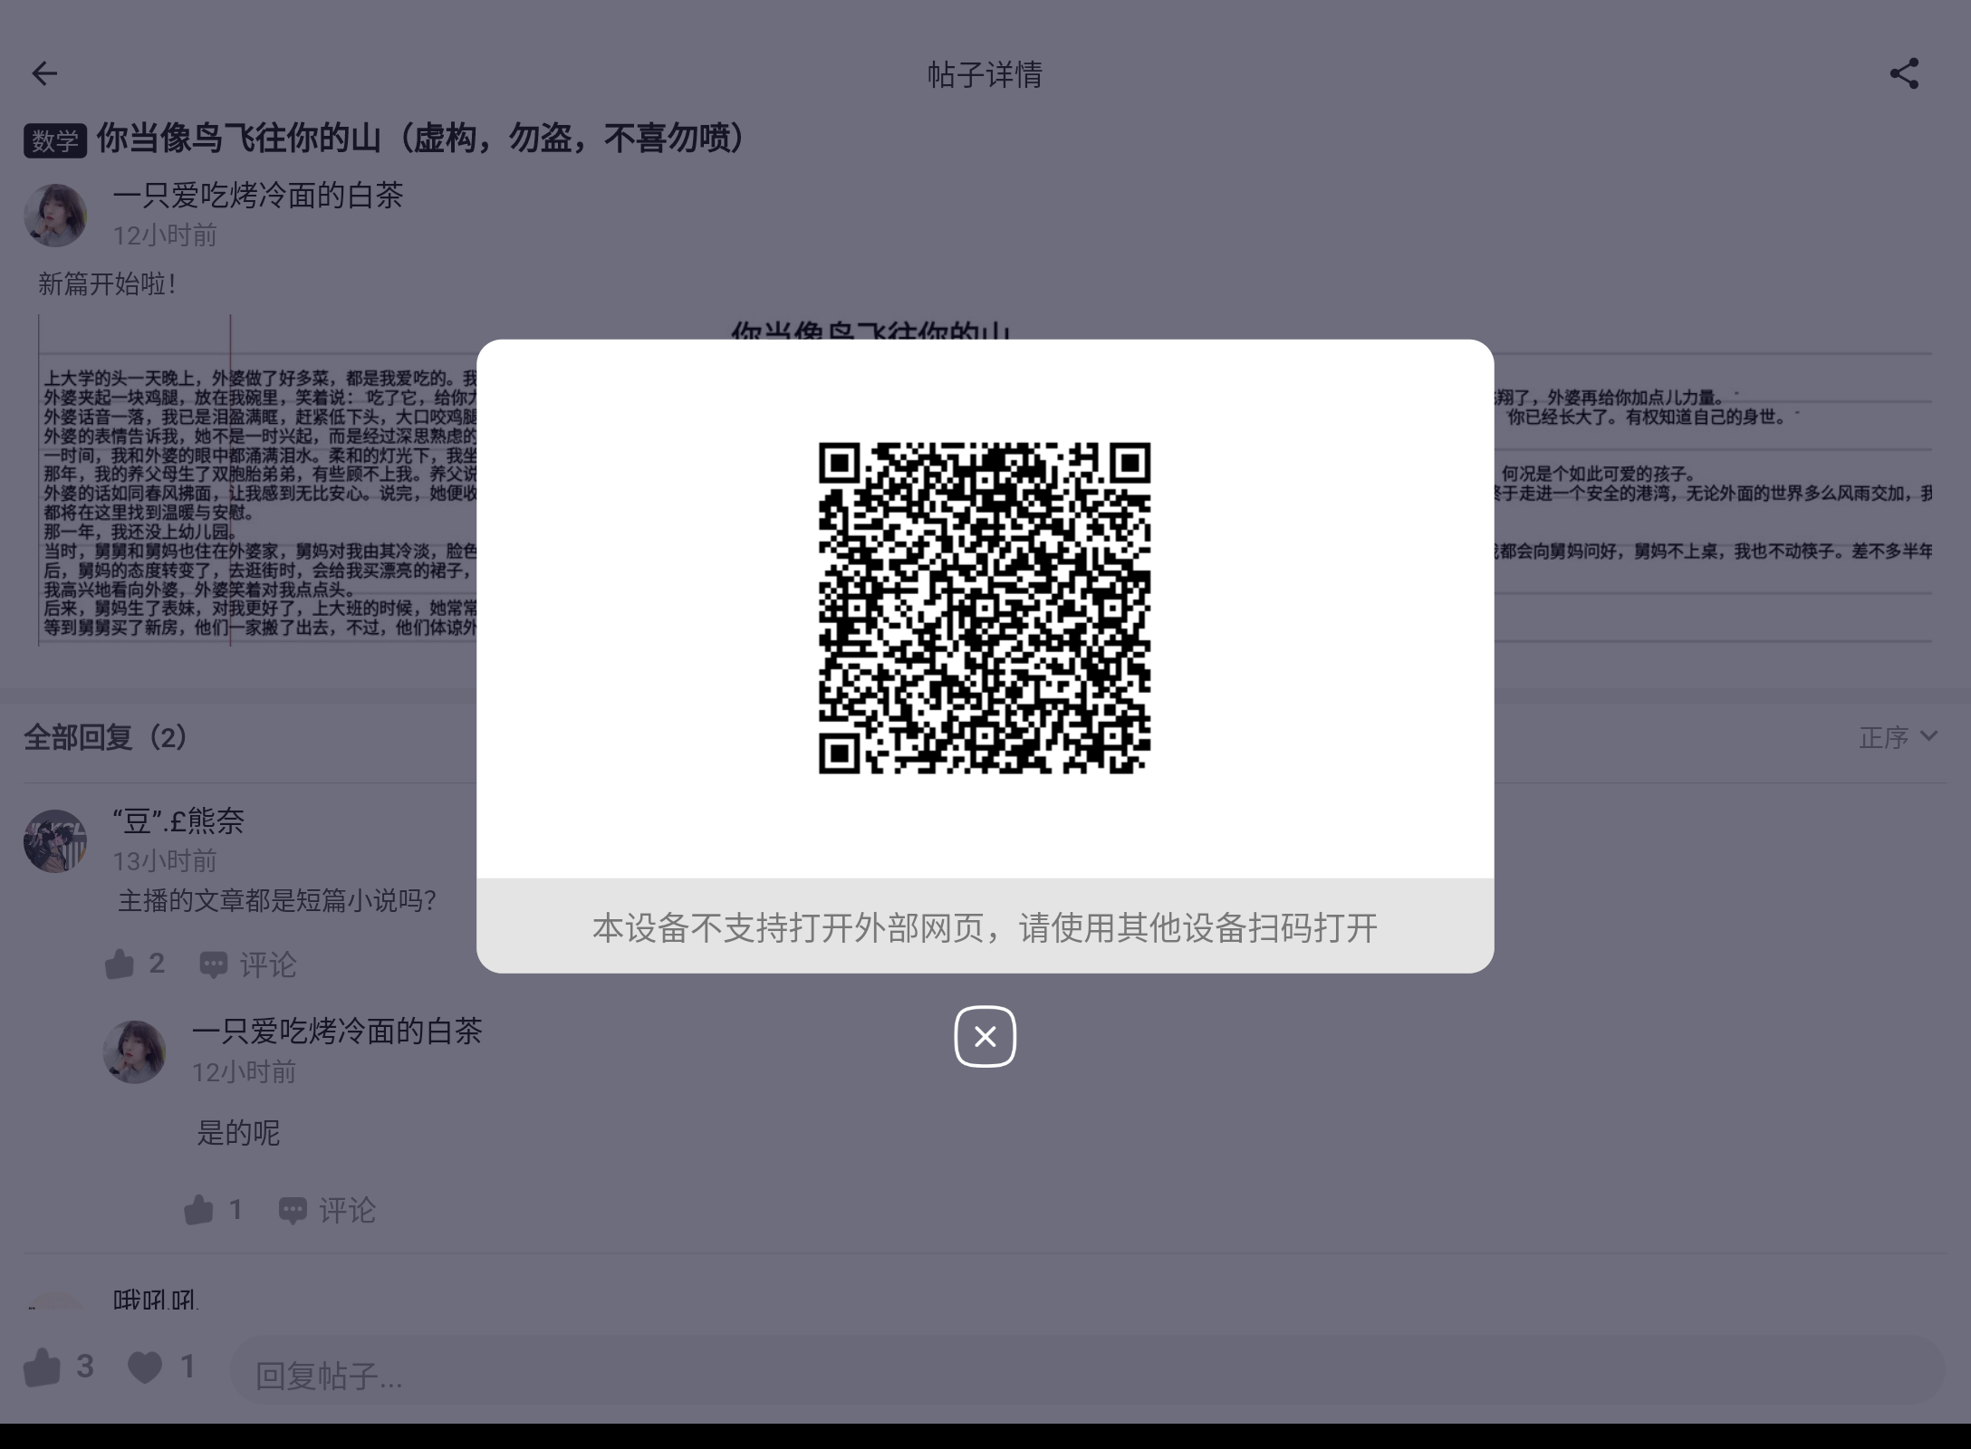This screenshot has height=1449, width=1971.
Task: Tap 评论 under 主播的文章都是短篇小说吗?
Action: point(248,964)
